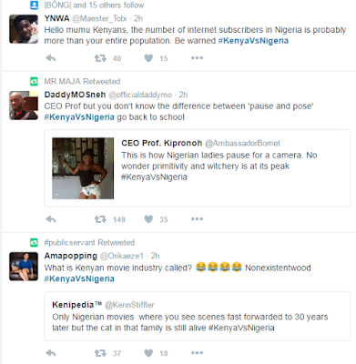This screenshot has height=364, width=356.
Task: Open more options on Amapopping's tweet
Action: (x=197, y=353)
